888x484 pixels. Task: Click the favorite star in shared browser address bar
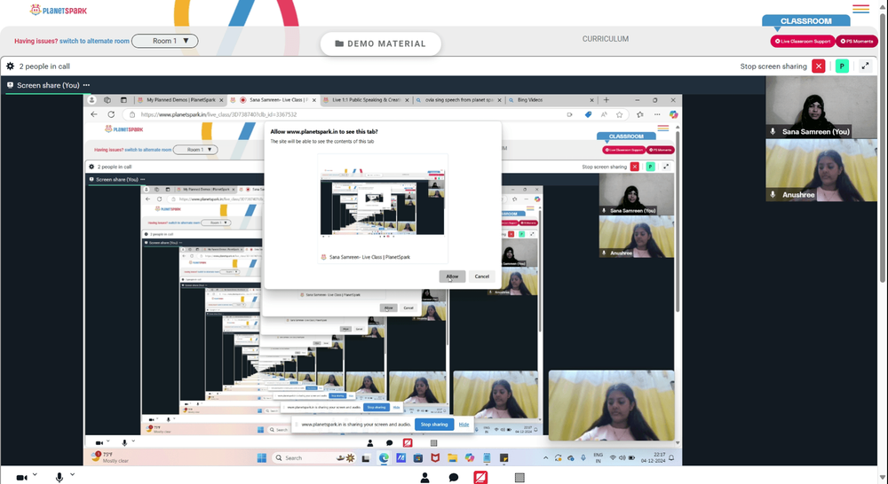pos(620,114)
